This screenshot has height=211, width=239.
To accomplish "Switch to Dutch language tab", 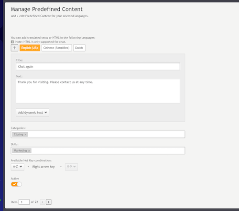I will pos(79,48).
